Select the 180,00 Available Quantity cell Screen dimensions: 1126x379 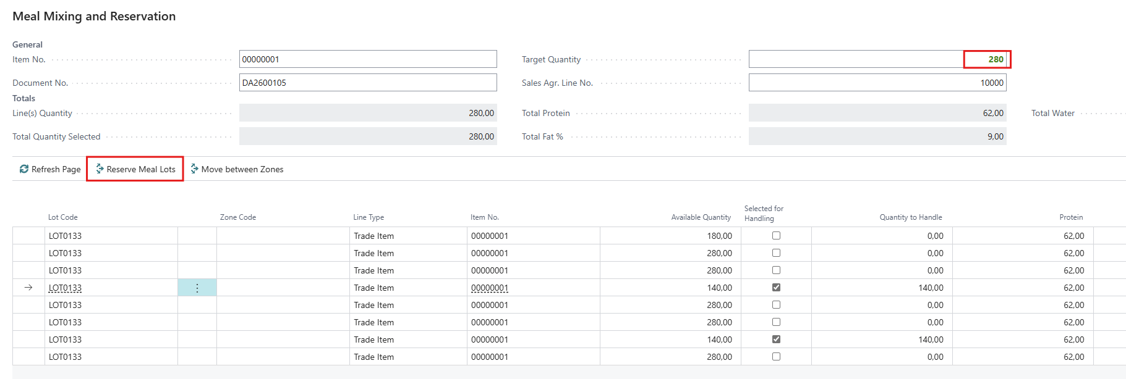(670, 236)
